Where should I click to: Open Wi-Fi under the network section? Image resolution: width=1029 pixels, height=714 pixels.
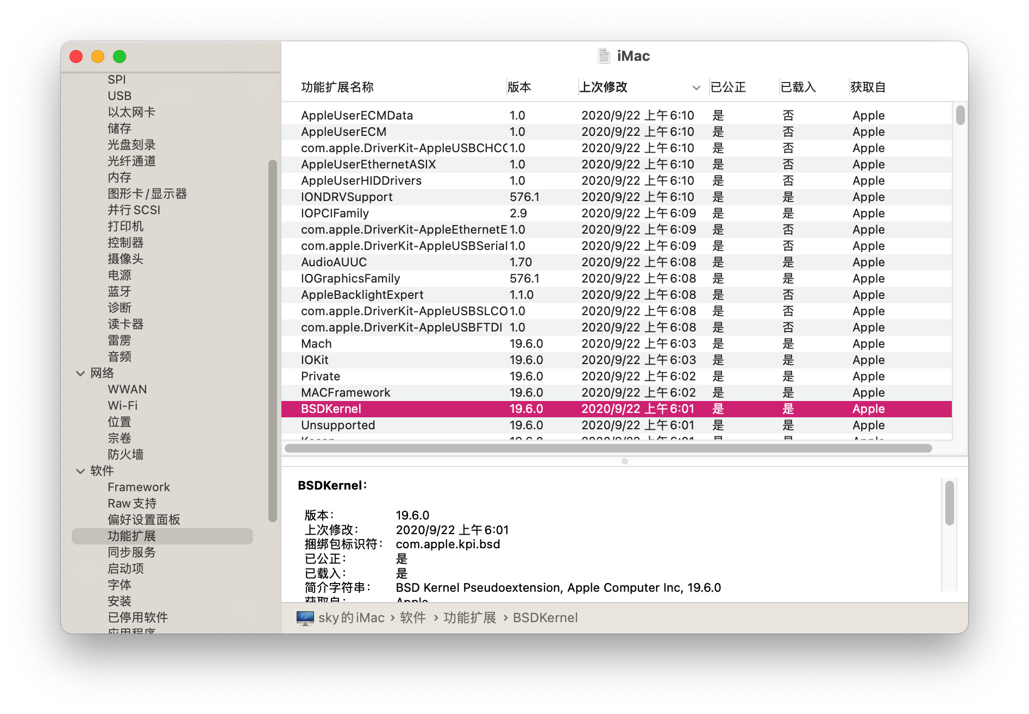[123, 406]
